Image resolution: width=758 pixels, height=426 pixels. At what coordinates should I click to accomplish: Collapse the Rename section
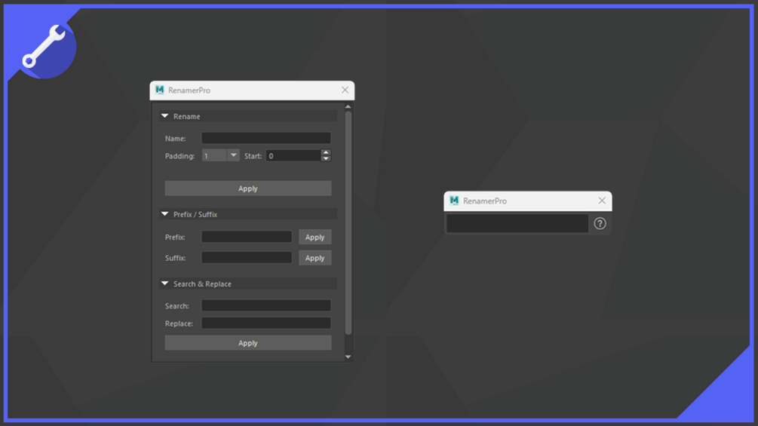pos(165,116)
